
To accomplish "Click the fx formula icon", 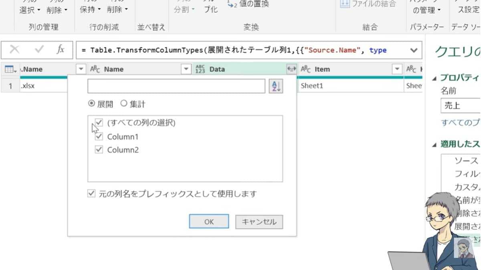I will tap(61, 50).
